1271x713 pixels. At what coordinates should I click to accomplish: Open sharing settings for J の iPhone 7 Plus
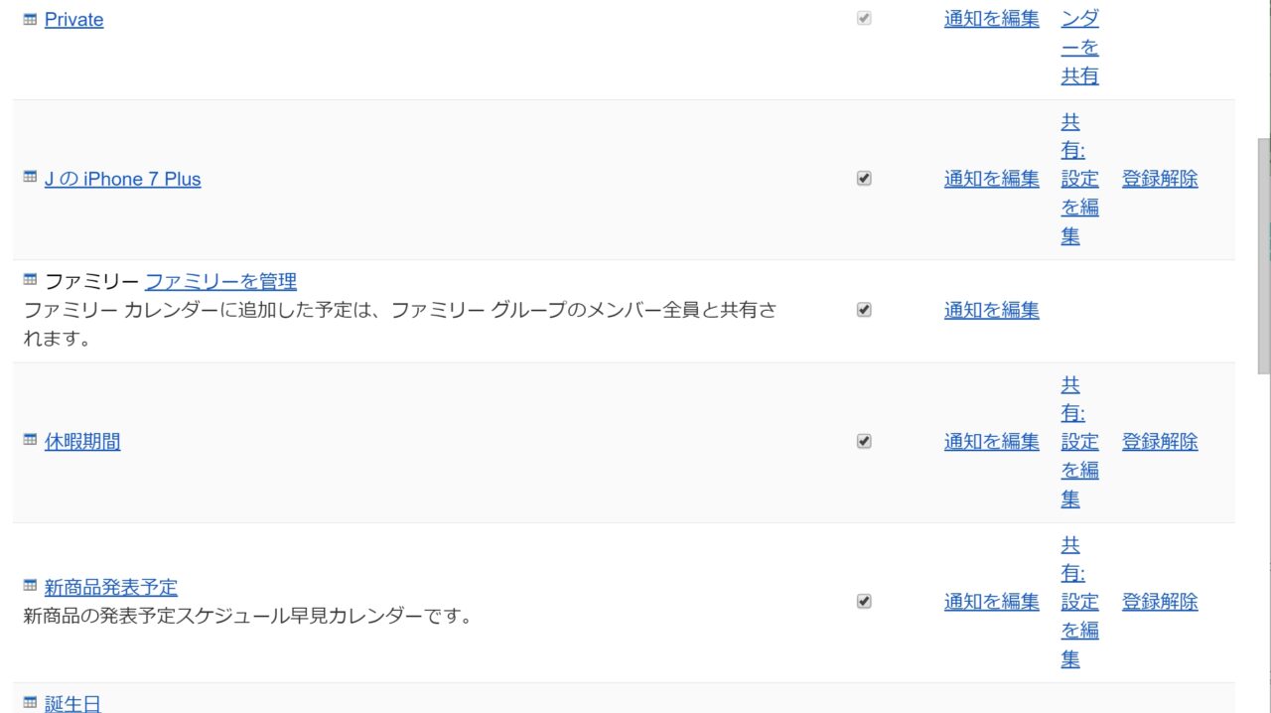click(x=1079, y=179)
